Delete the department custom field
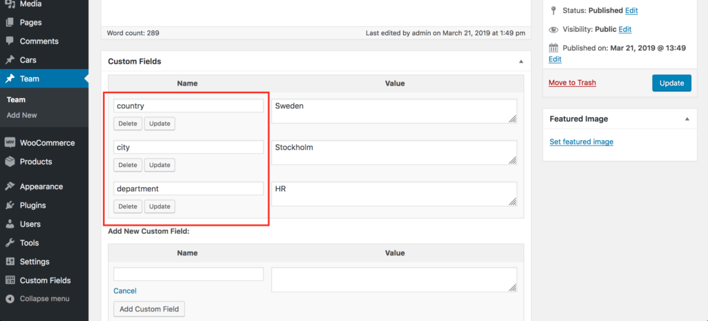Image resolution: width=708 pixels, height=321 pixels. 128,206
